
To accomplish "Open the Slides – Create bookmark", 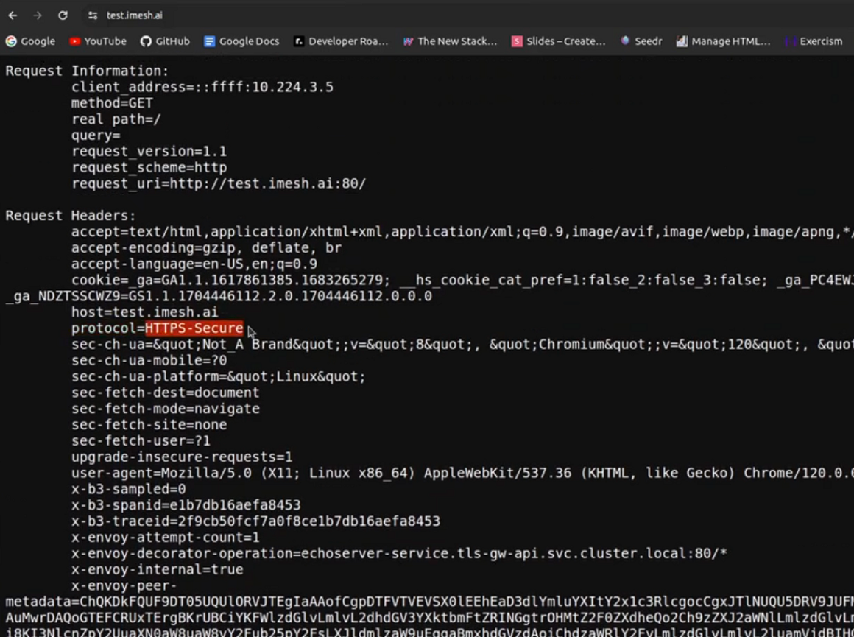I will (x=558, y=41).
